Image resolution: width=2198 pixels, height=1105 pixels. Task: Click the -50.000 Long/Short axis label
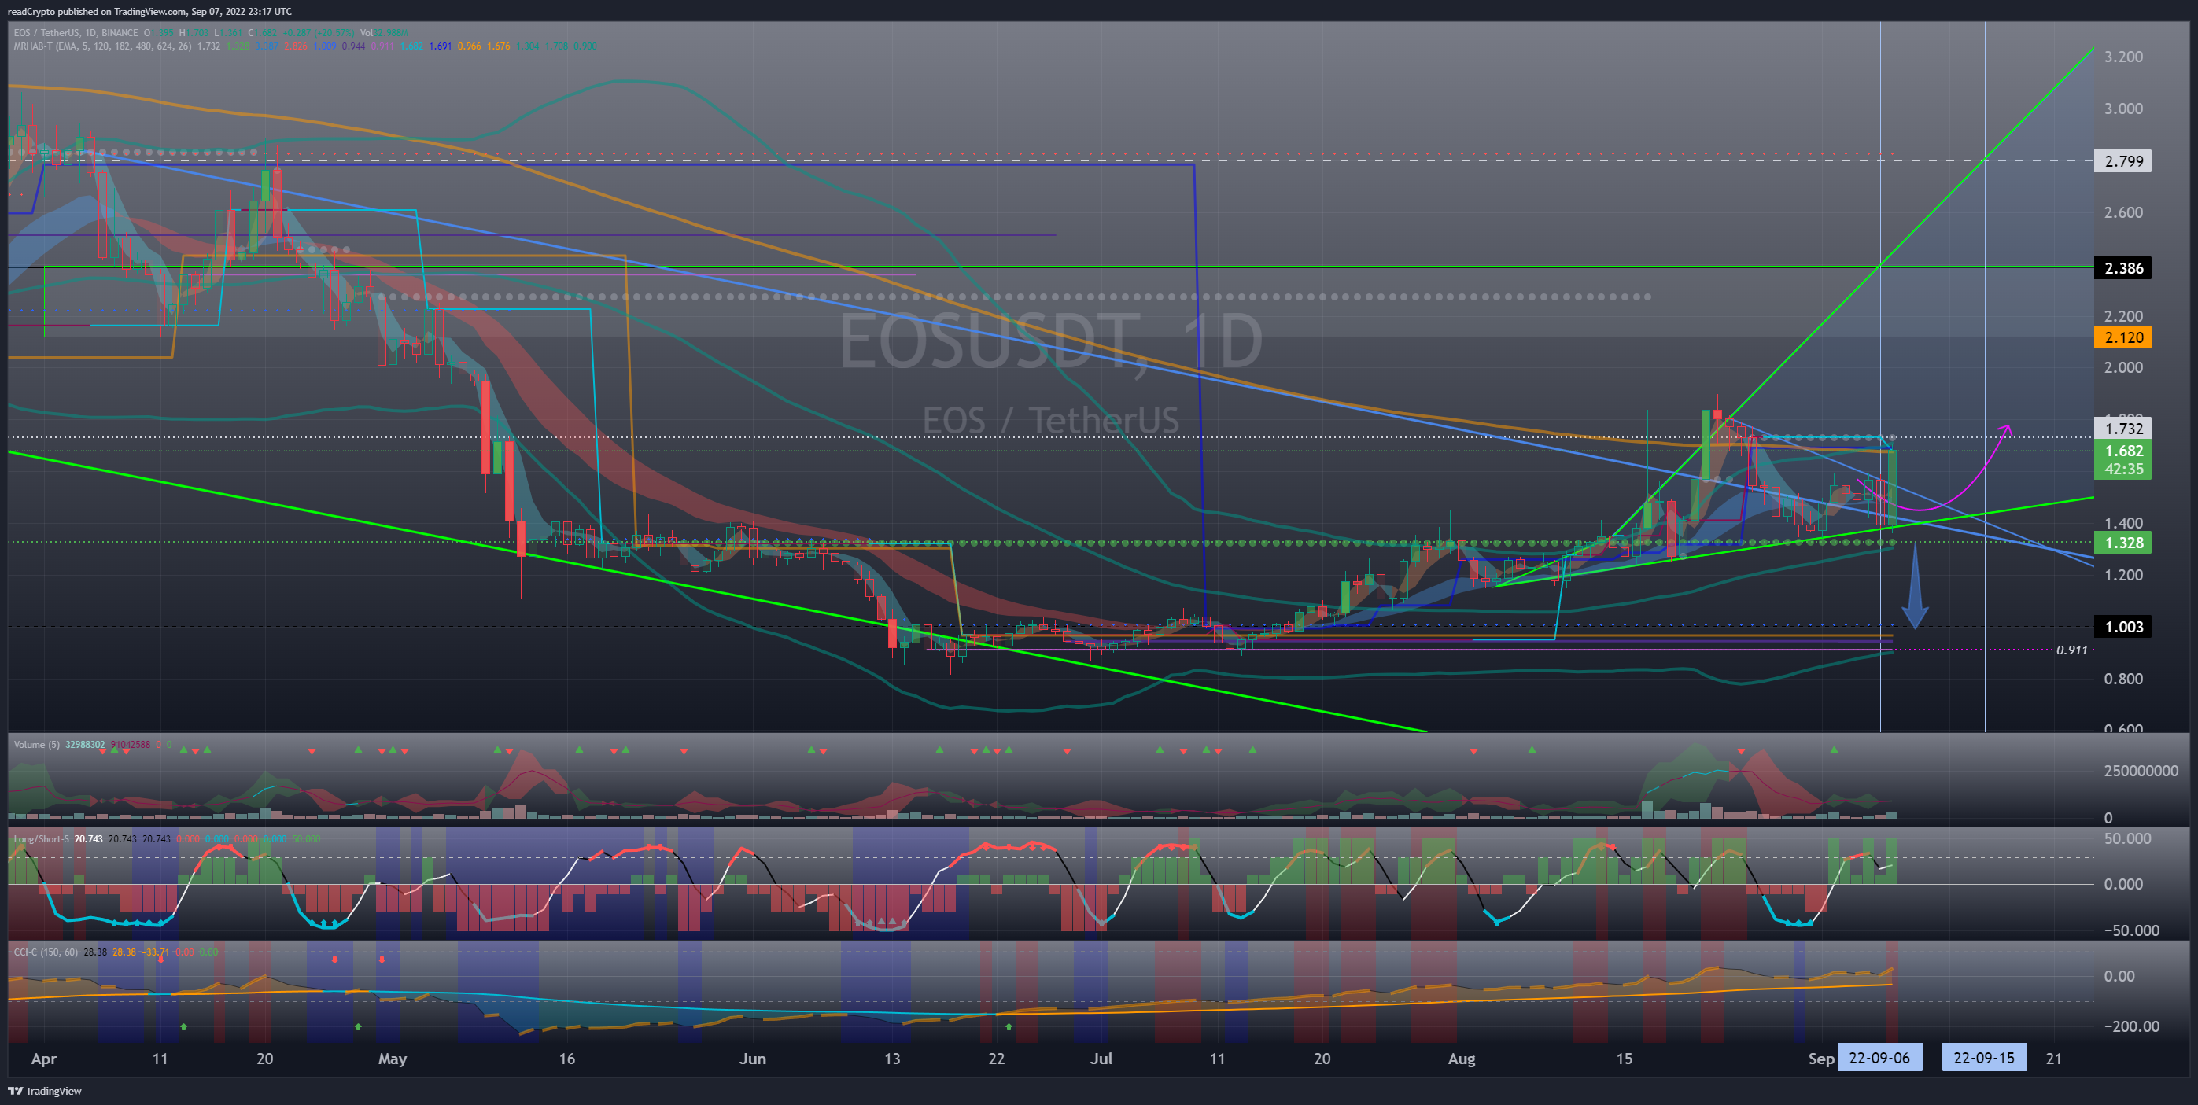point(2130,930)
